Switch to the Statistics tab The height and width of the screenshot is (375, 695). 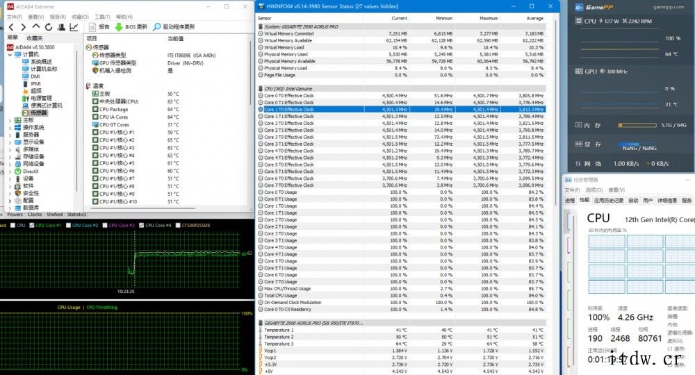[x=76, y=215]
